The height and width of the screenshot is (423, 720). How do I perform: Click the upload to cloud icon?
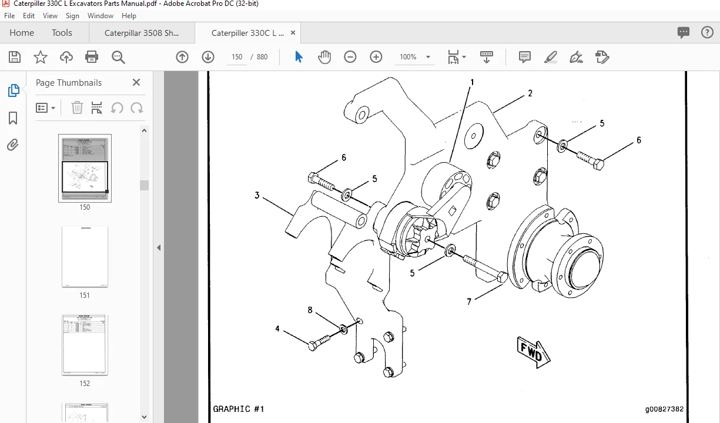click(66, 57)
